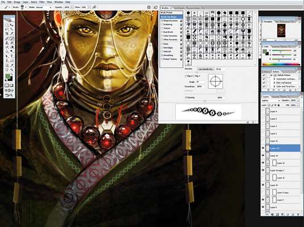The width and height of the screenshot is (304, 227).
Task: Select the Healing Brush tool
Action: (7, 38)
